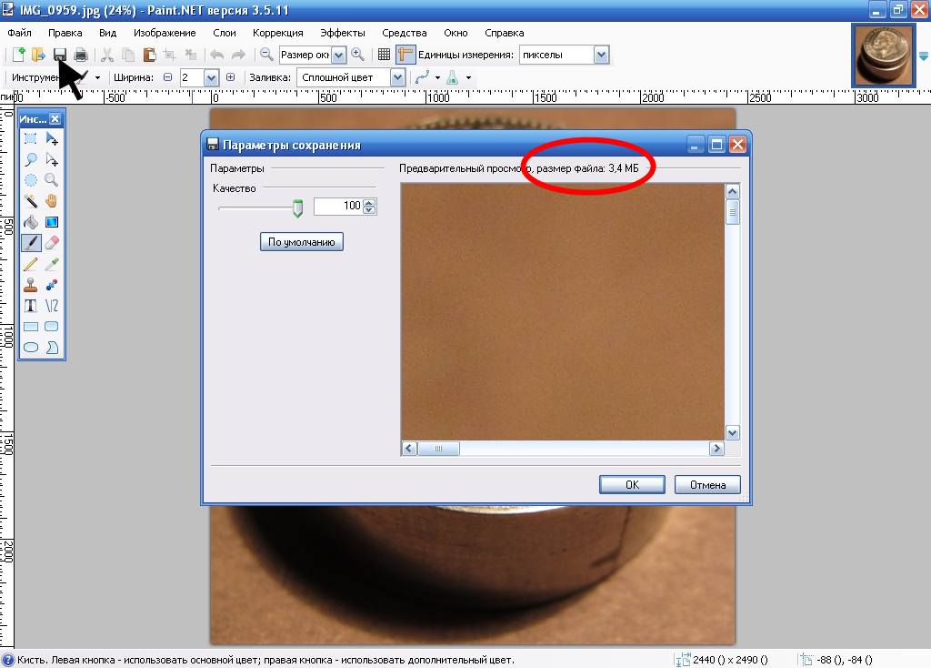This screenshot has width=931, height=668.
Task: Select the Rectangle shape tool
Action: pos(31,327)
